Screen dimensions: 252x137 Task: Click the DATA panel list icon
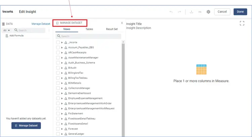point(3,24)
